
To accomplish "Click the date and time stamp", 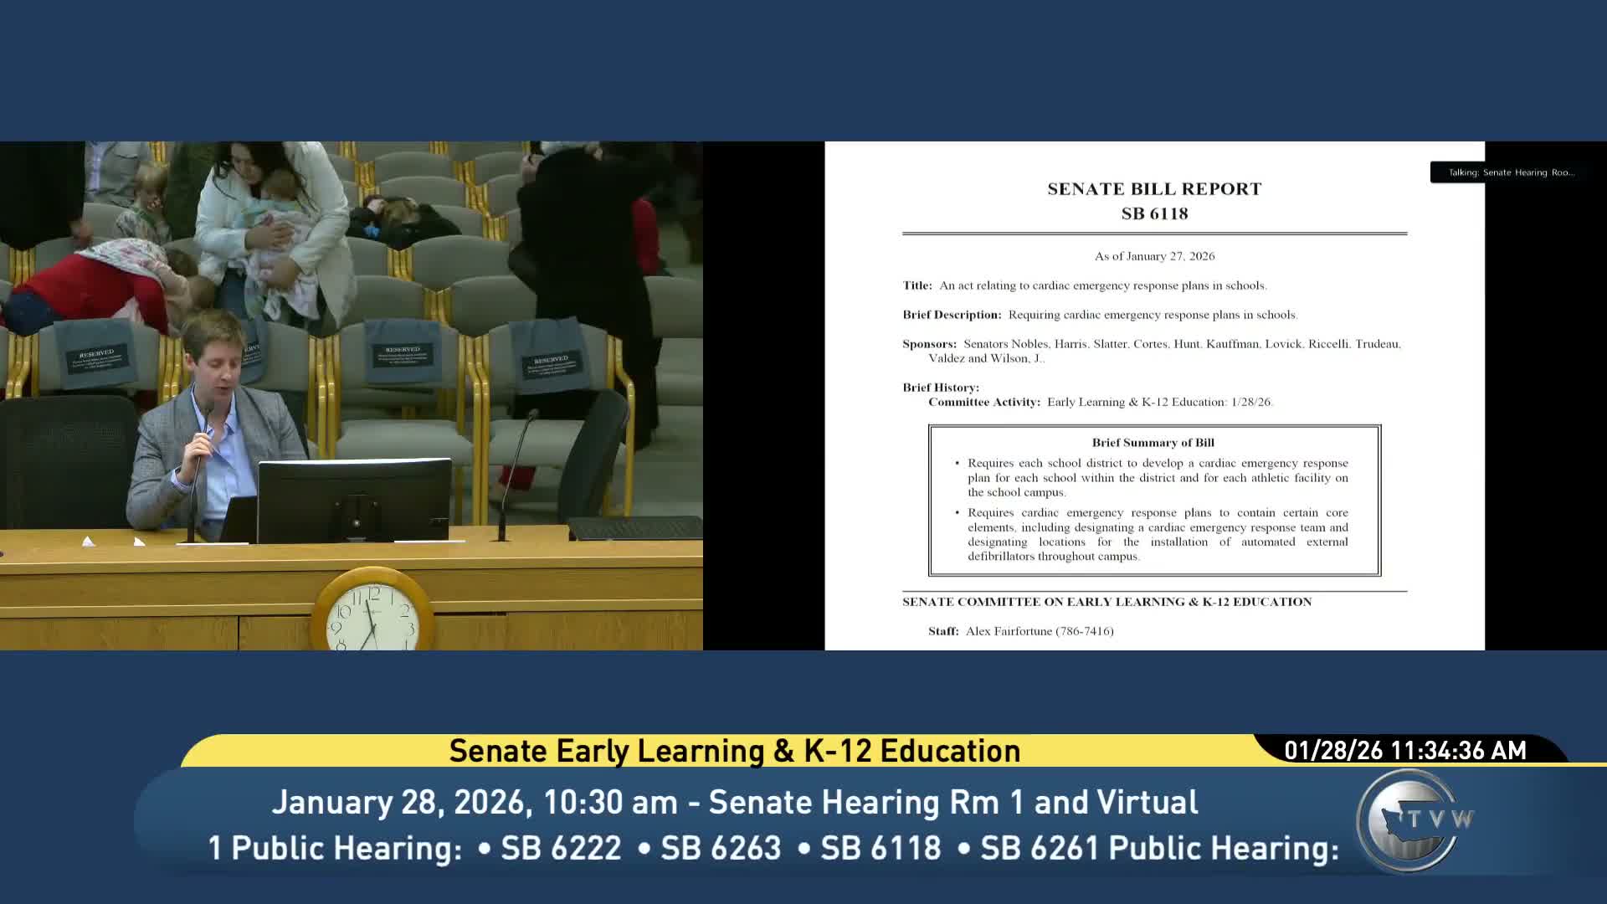I will pos(1405,751).
